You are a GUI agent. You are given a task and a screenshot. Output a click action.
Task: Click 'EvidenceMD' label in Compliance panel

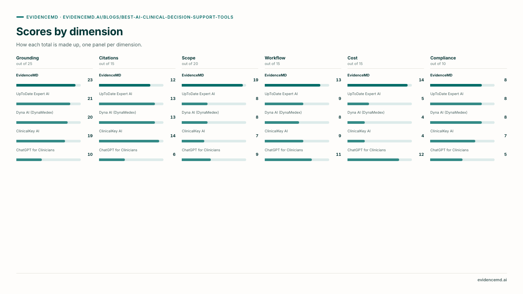click(441, 75)
